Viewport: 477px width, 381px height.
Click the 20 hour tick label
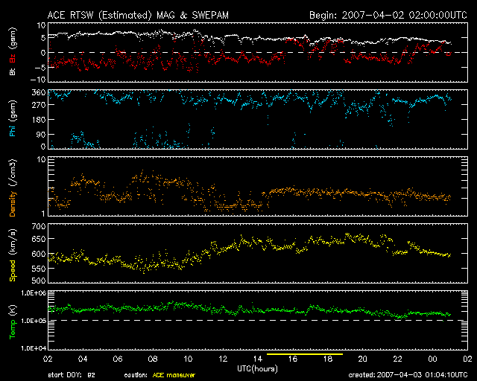coord(362,359)
